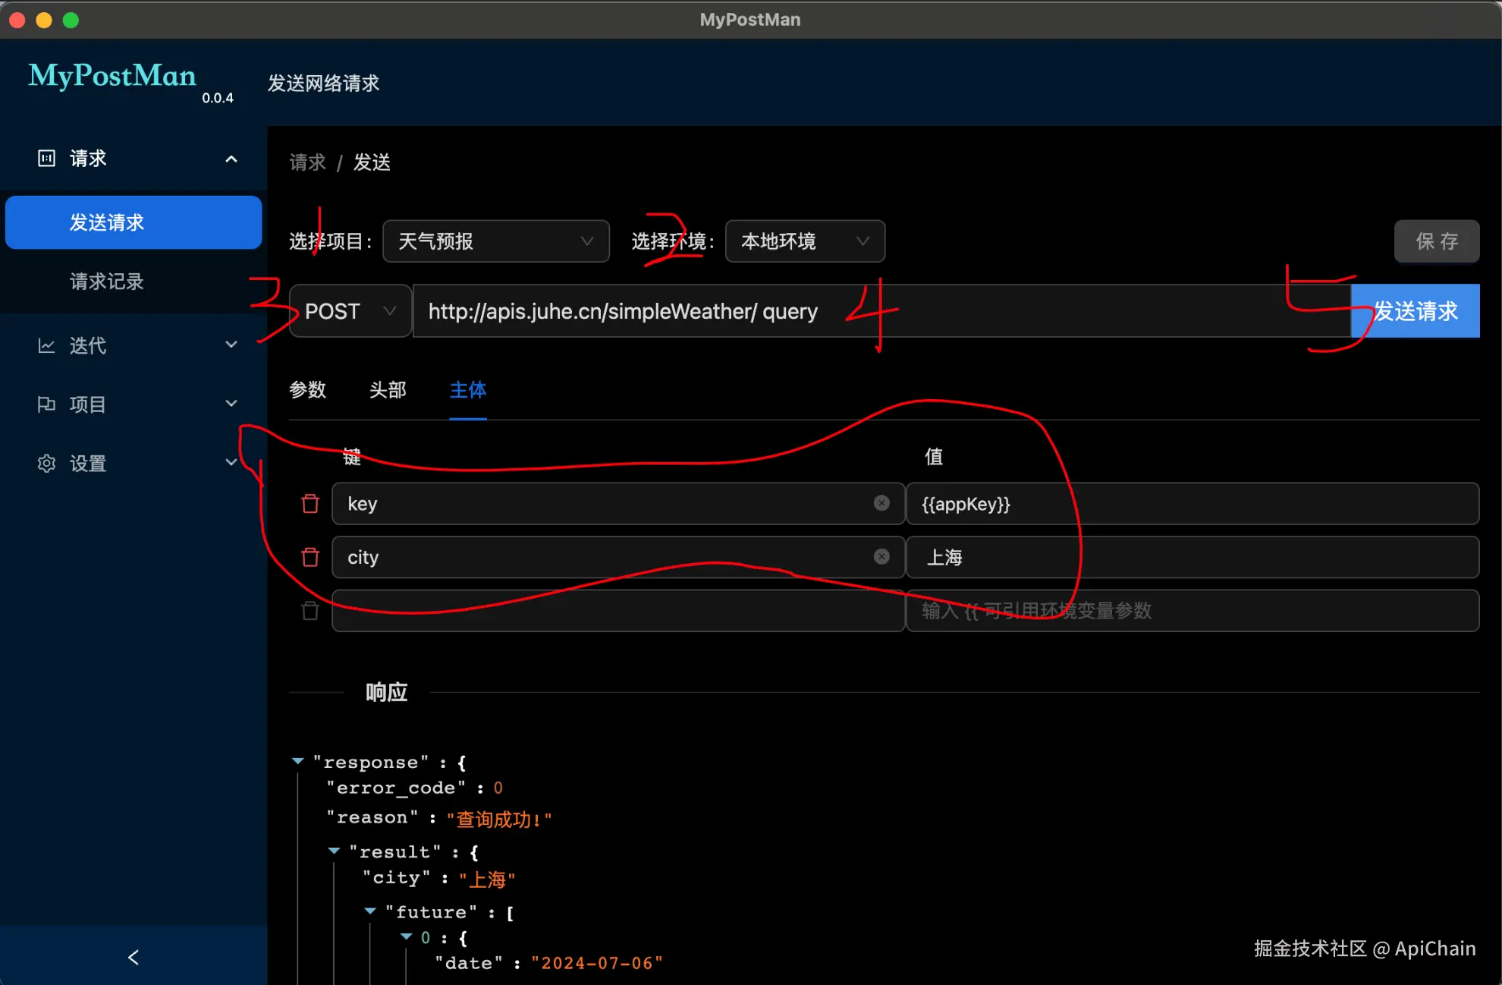Screen dimensions: 1502x985
Task: Expand the 设置 sidebar menu
Action: click(x=231, y=462)
